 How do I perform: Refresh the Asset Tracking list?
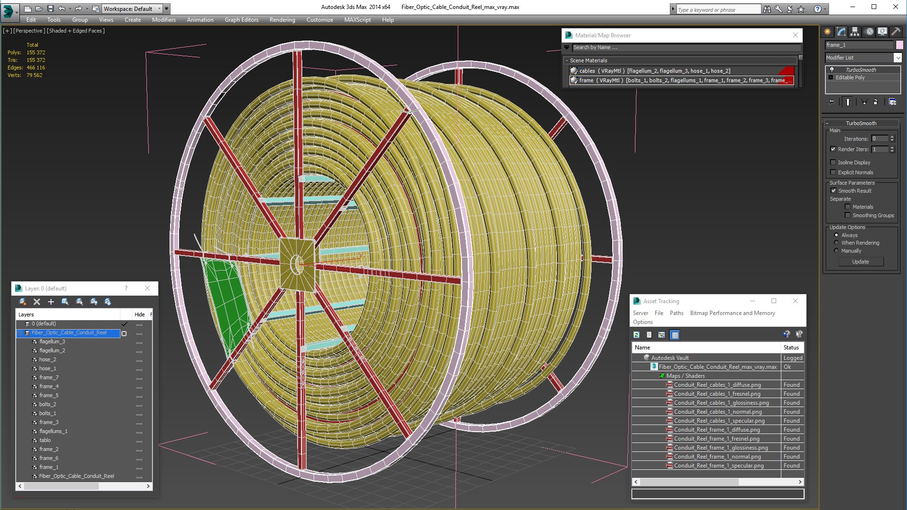pyautogui.click(x=636, y=335)
